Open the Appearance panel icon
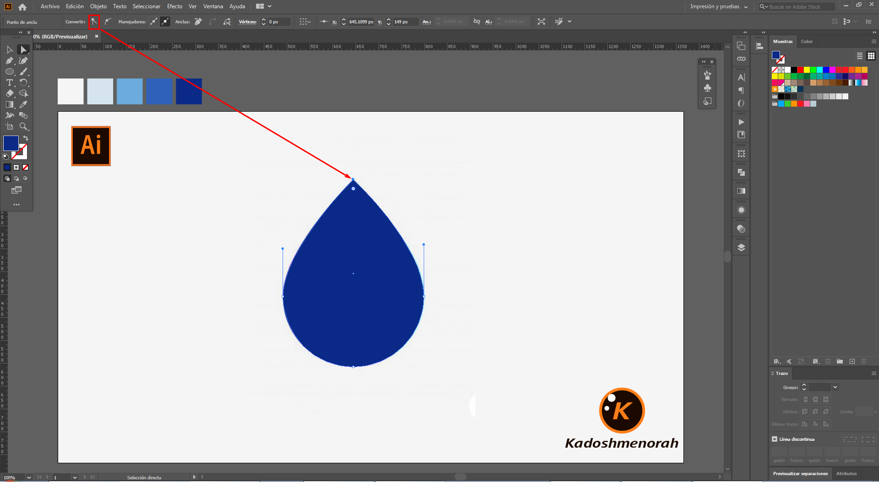This screenshot has width=879, height=482. click(x=741, y=210)
